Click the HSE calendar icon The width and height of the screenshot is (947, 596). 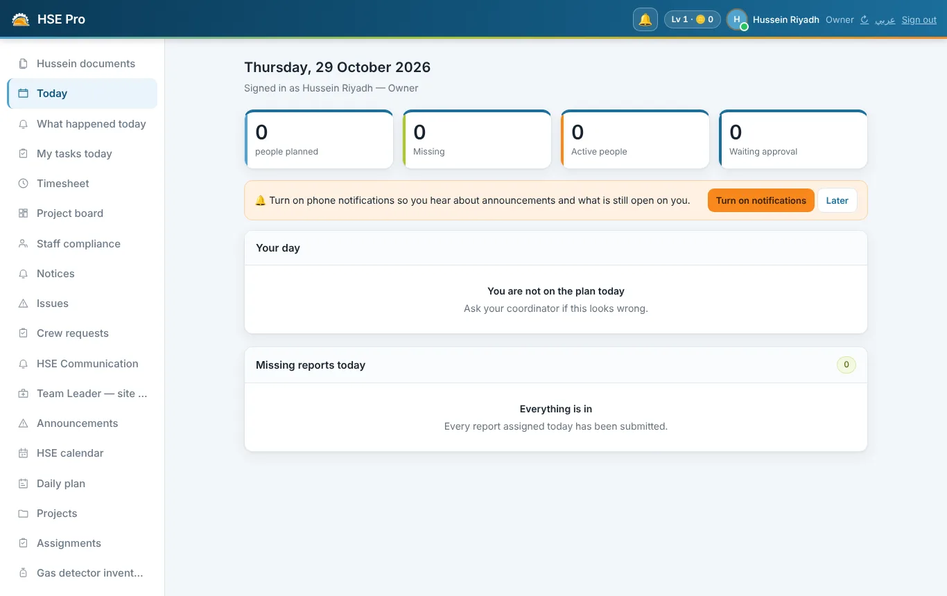(x=23, y=453)
